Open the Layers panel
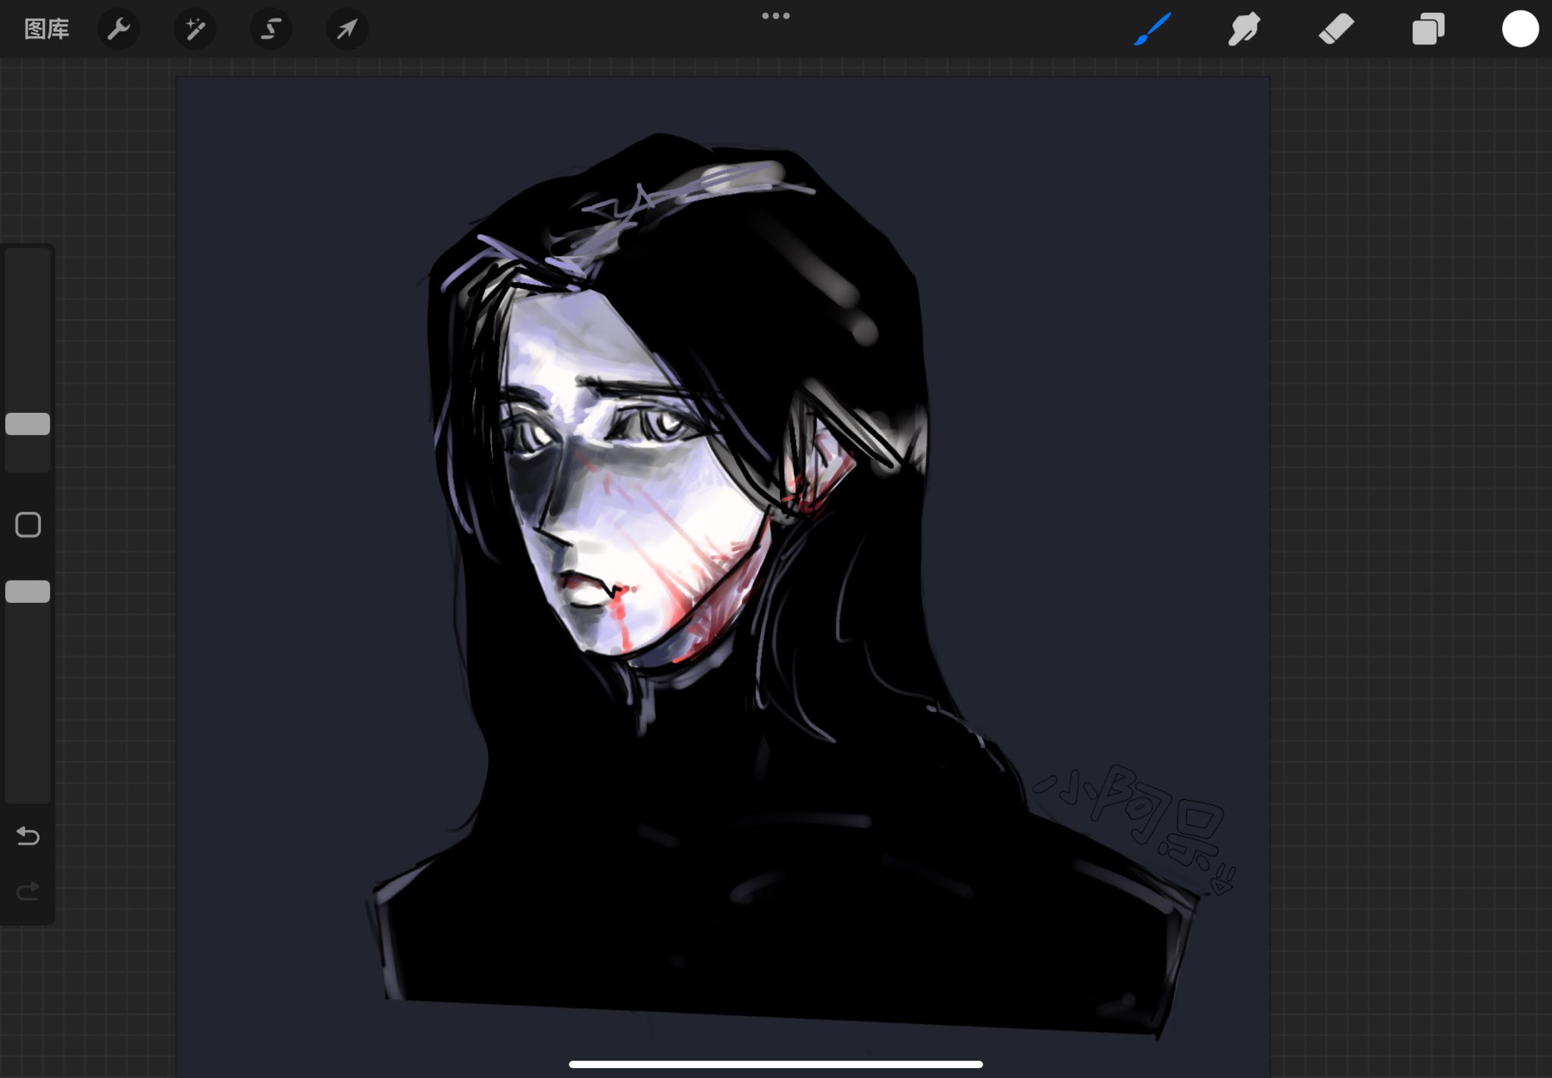The width and height of the screenshot is (1552, 1078). click(x=1428, y=29)
